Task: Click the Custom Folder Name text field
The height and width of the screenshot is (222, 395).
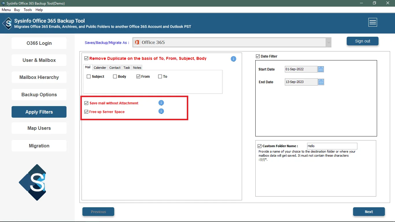Action: 332,146
